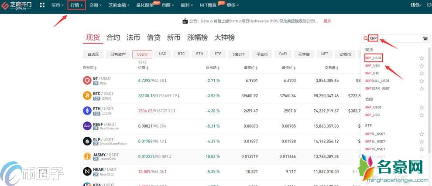Expand the 钱包 wallet dropdown
432x186 pixels.
[416, 5]
